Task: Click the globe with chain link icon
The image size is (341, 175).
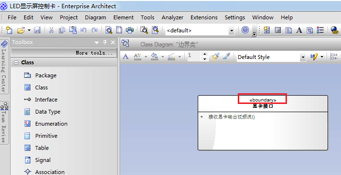Action: click(334, 30)
